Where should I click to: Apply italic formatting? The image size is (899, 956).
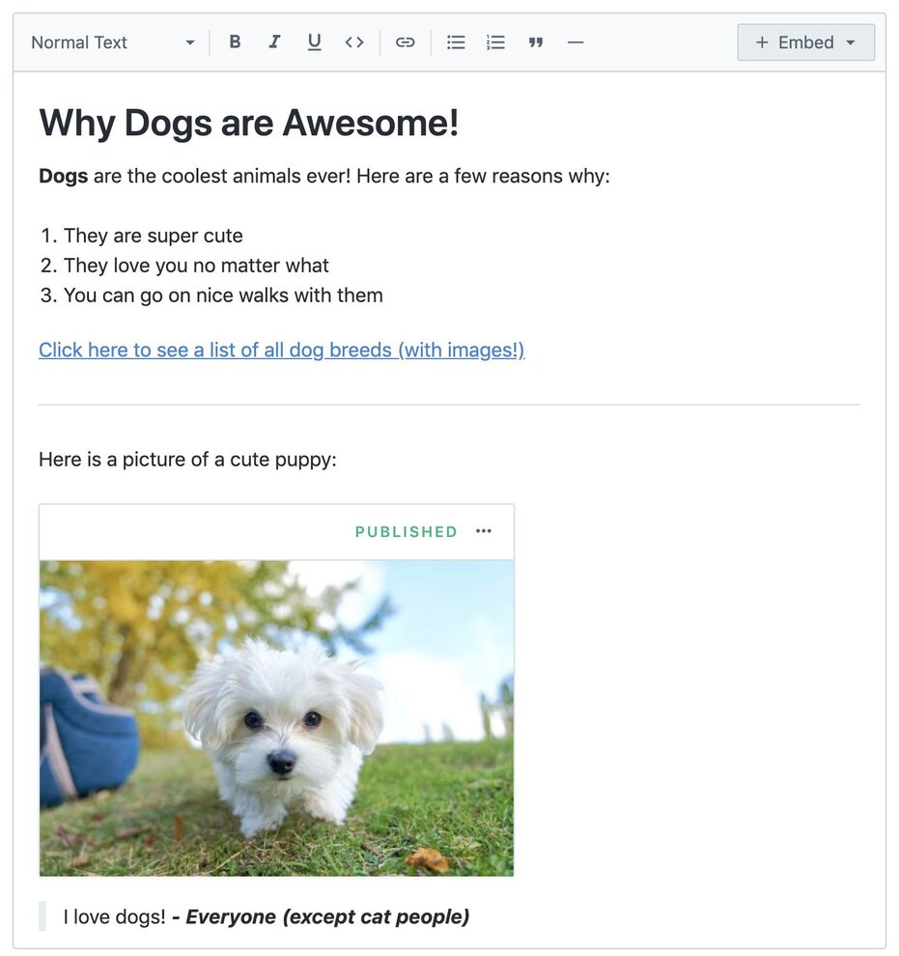pos(274,42)
